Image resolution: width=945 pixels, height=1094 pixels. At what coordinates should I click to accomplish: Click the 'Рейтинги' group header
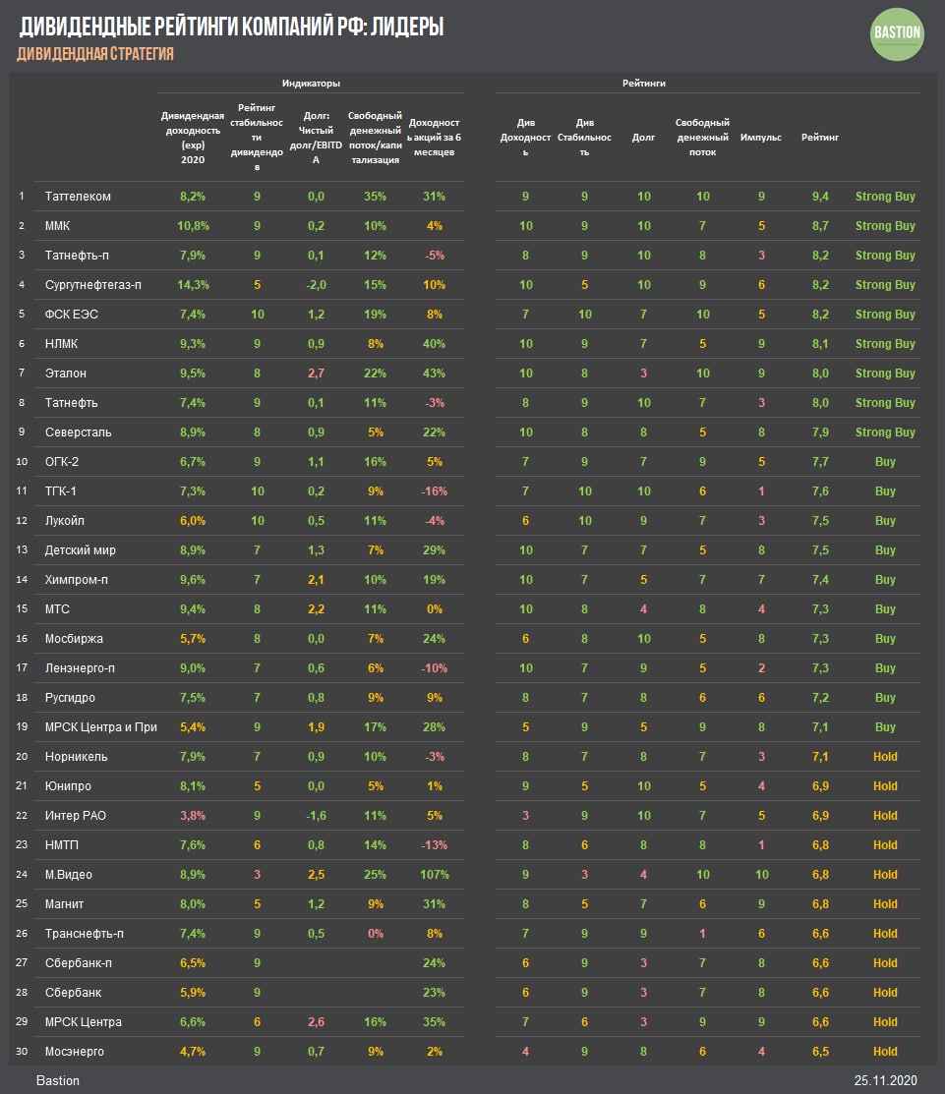tap(643, 83)
